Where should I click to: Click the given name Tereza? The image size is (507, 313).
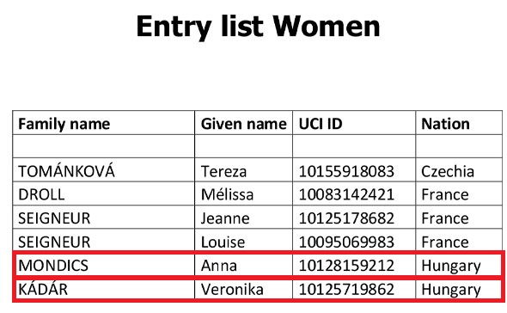[x=223, y=171]
